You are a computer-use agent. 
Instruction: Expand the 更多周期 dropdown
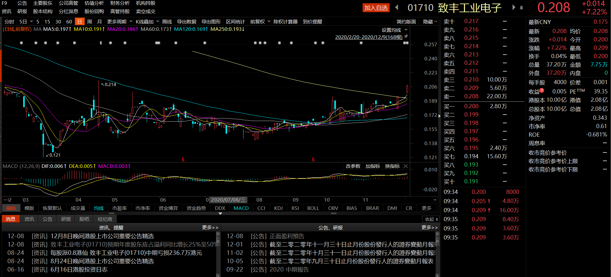(x=120, y=22)
